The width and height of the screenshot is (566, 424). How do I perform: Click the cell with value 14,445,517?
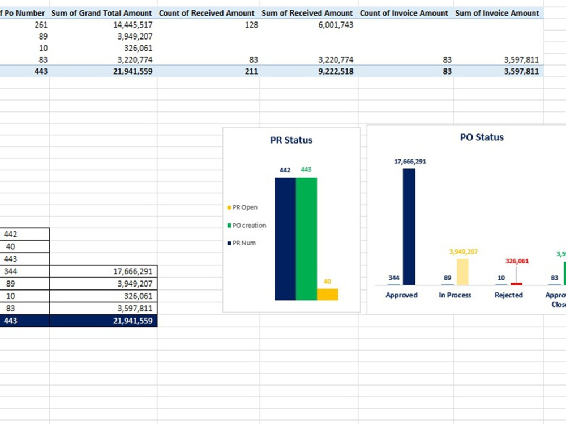click(103, 25)
